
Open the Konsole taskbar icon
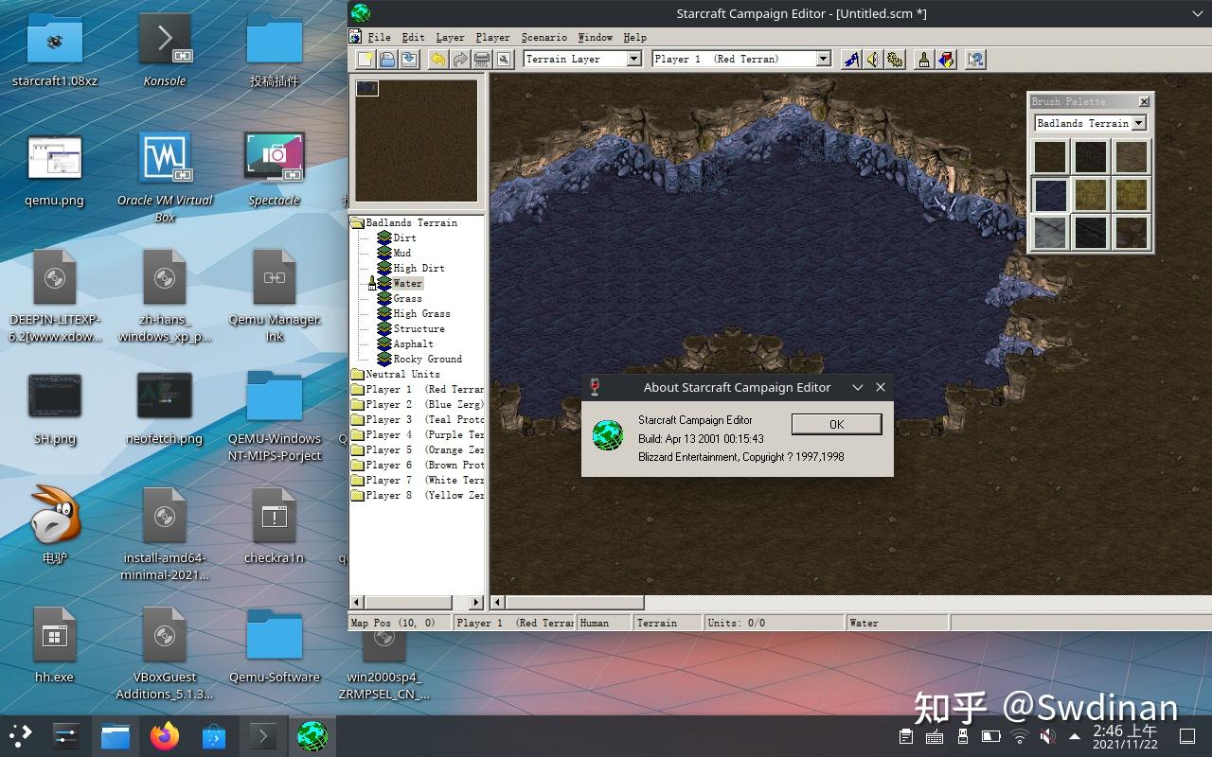point(263,735)
